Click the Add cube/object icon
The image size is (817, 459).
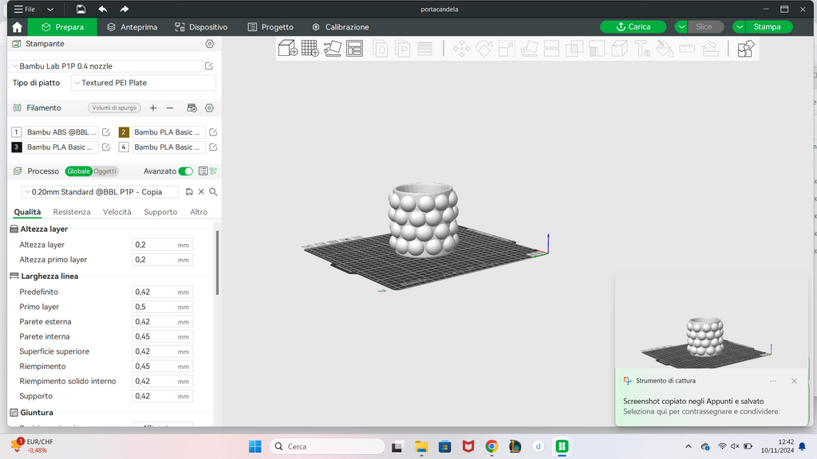click(287, 49)
